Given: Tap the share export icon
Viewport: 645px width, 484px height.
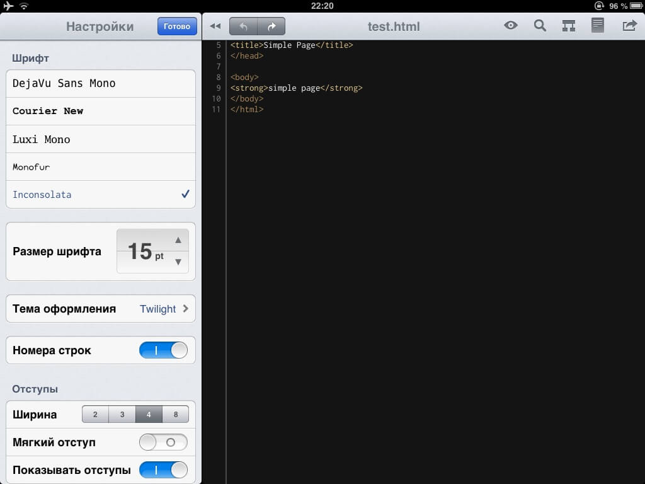Looking at the screenshot, I should click(x=629, y=25).
